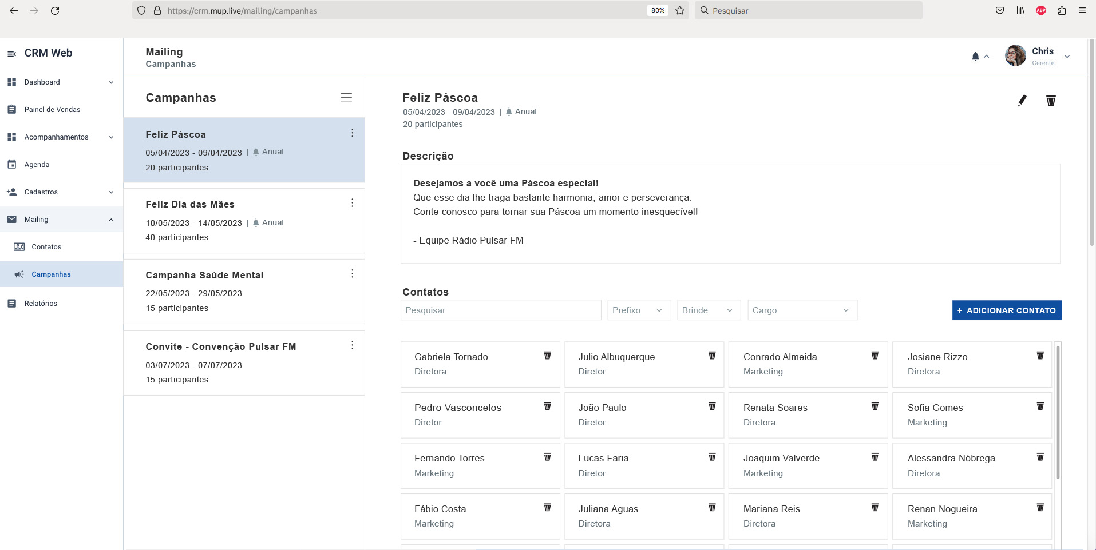Remove contact Pedro Vasconcelos
Screen dimensions: 1096x550
pyautogui.click(x=547, y=406)
